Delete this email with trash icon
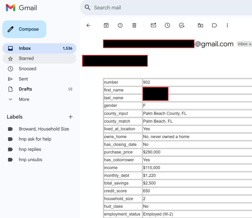The height and width of the screenshot is (218, 252). [134, 25]
